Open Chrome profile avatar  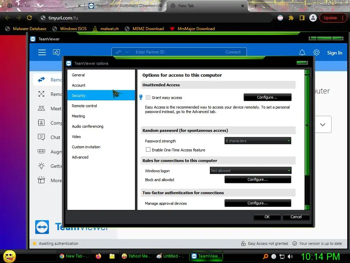coord(313,18)
